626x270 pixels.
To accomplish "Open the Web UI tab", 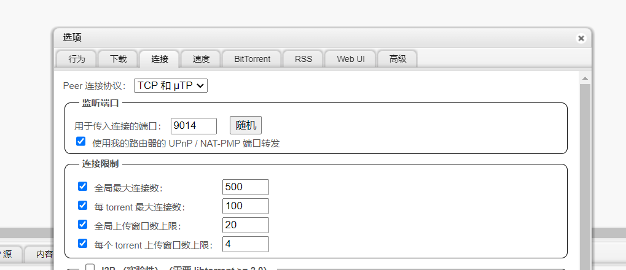I will 351,59.
